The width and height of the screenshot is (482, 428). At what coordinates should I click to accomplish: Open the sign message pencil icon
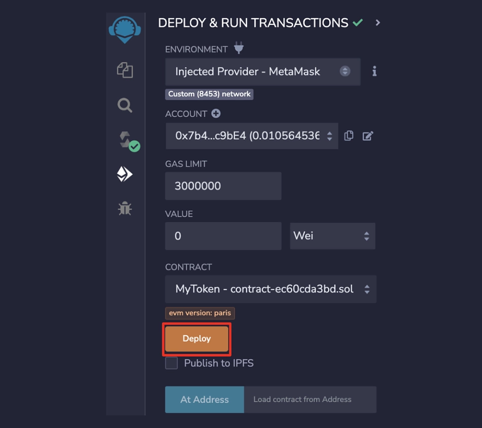368,135
